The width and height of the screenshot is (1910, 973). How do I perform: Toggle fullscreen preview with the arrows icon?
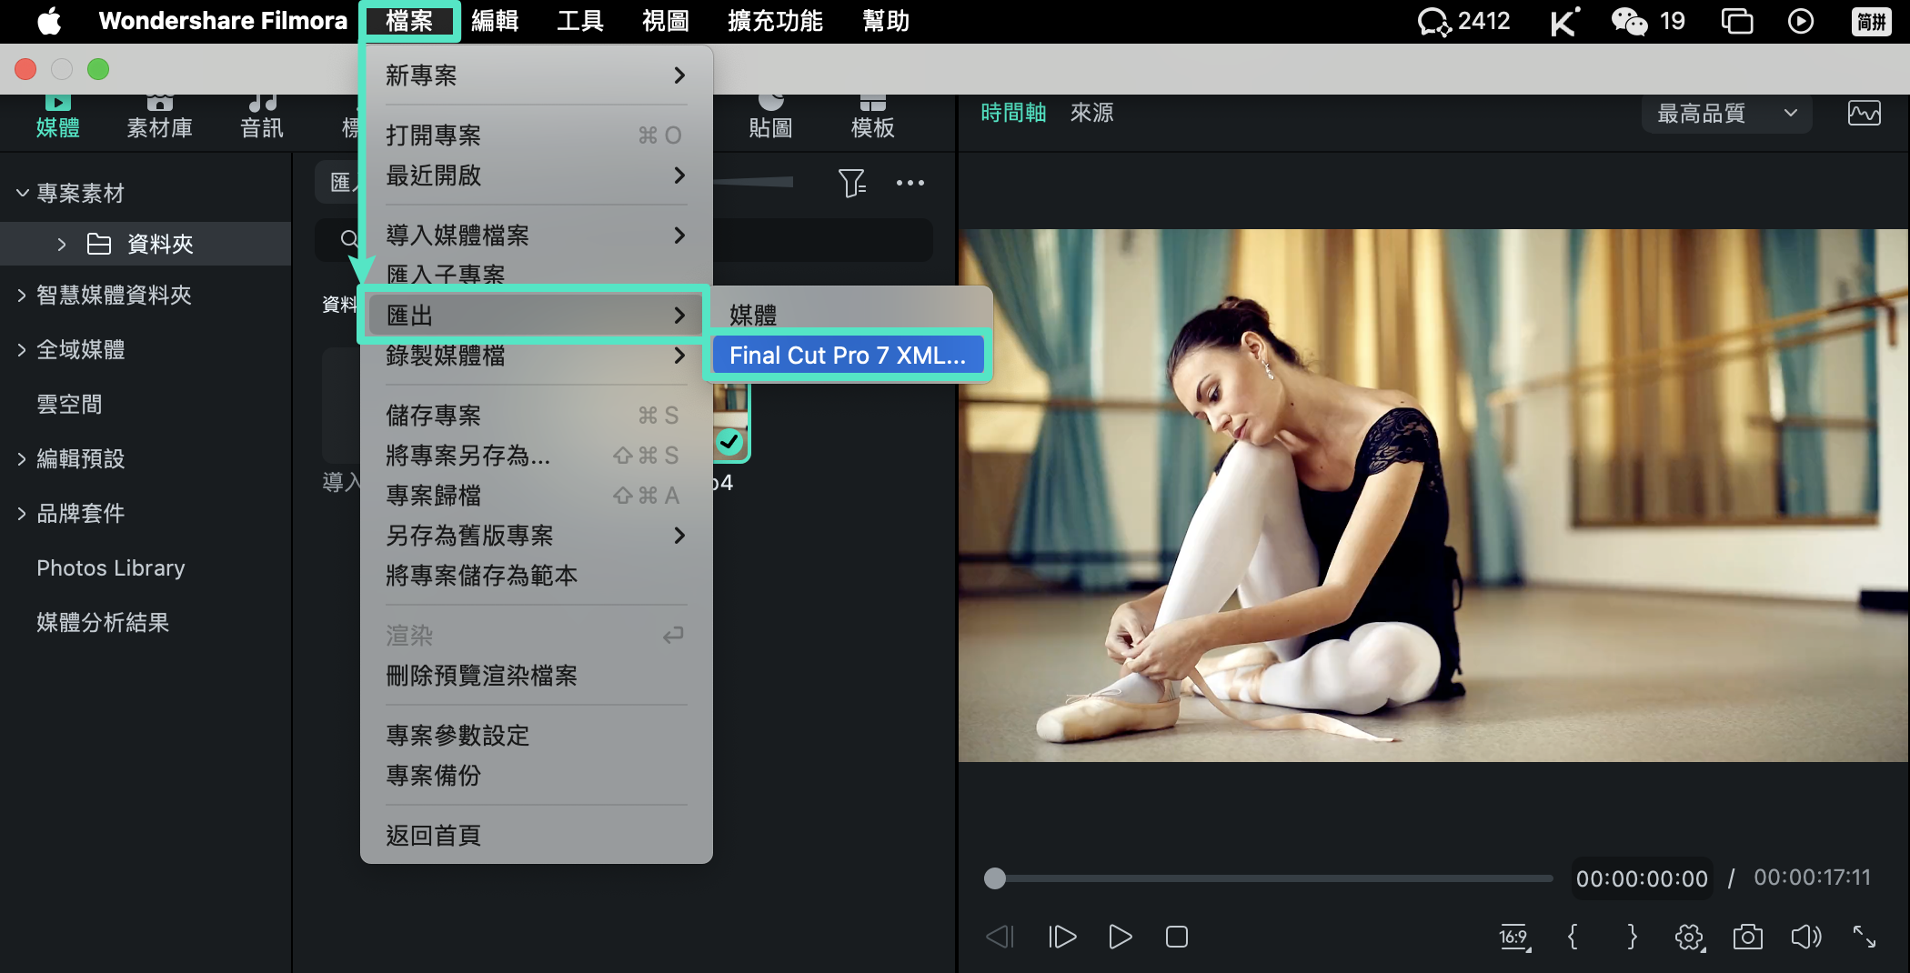[1865, 937]
